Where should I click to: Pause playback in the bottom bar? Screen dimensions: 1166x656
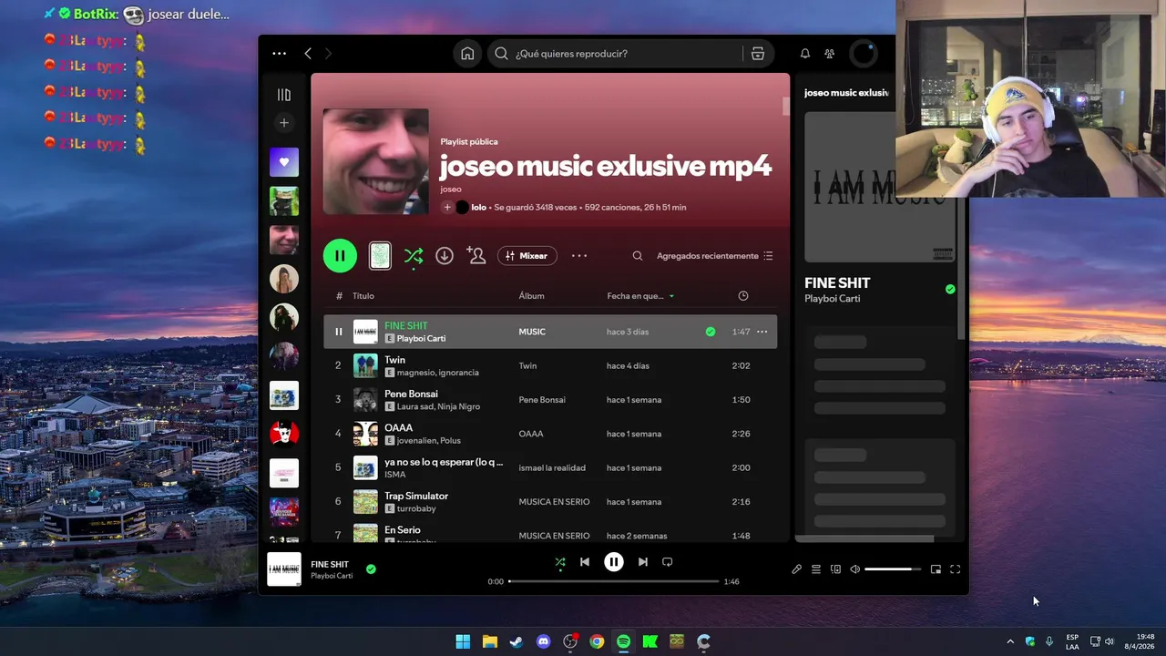pyautogui.click(x=614, y=562)
